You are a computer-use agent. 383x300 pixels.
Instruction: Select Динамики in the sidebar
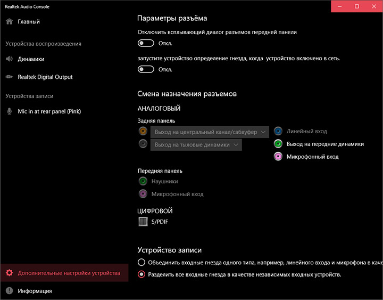click(x=31, y=59)
